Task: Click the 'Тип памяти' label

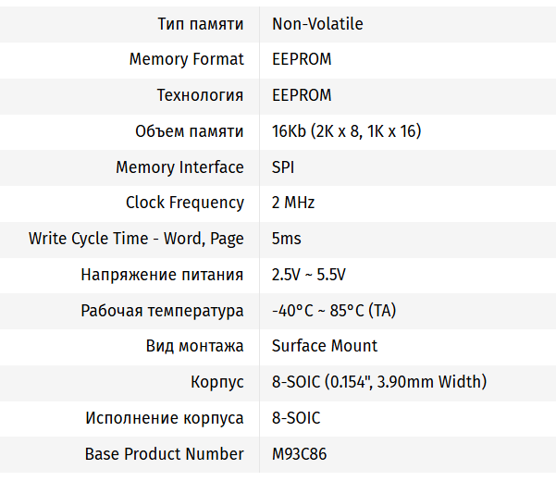Action: pos(203,24)
